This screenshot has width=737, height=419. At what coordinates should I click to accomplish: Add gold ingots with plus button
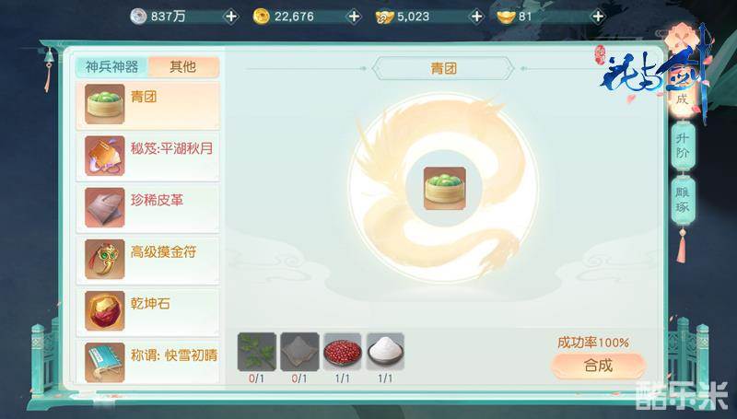(x=597, y=17)
